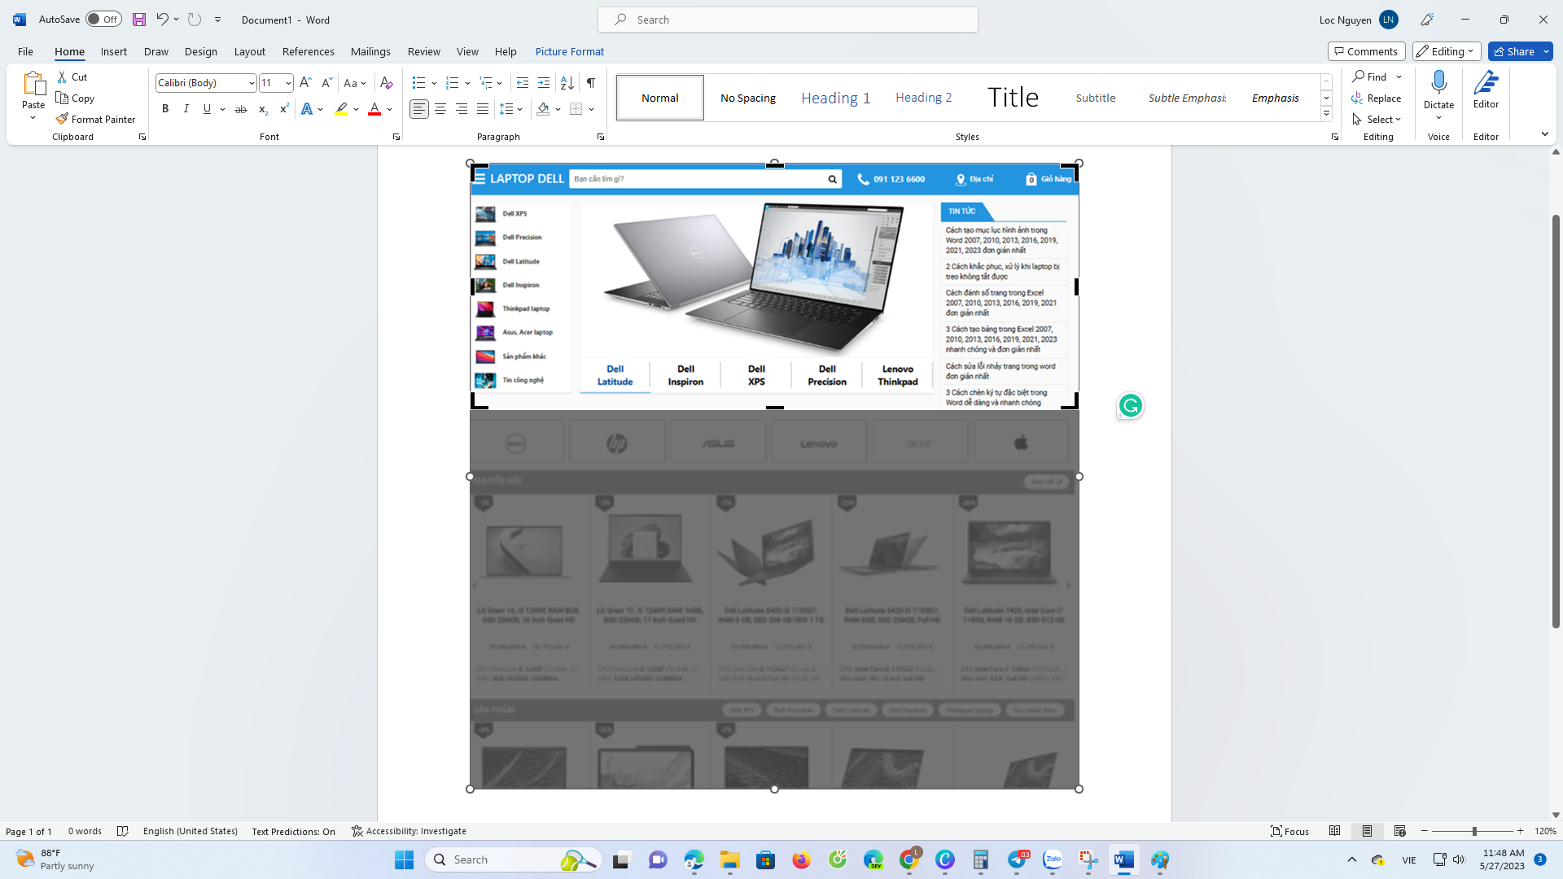Click the Sort A-Z icon

click(567, 83)
